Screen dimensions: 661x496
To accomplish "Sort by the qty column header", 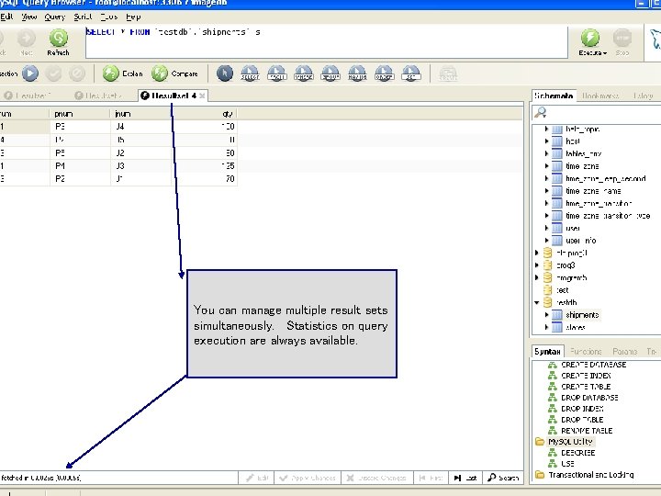I will point(205,114).
